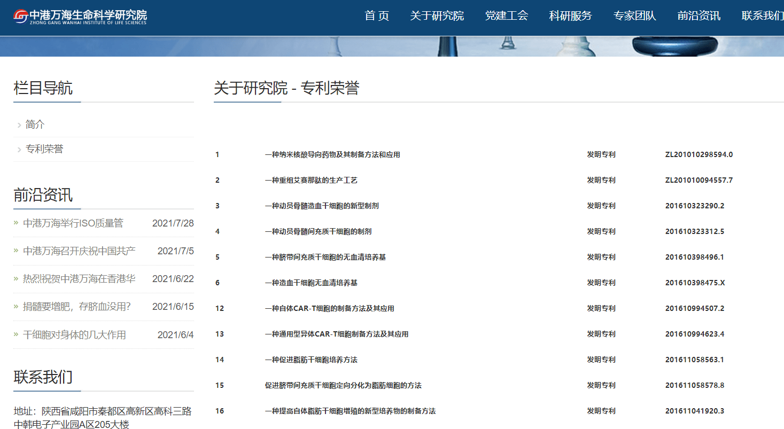Go to the 党建工会 menu item

(506, 16)
